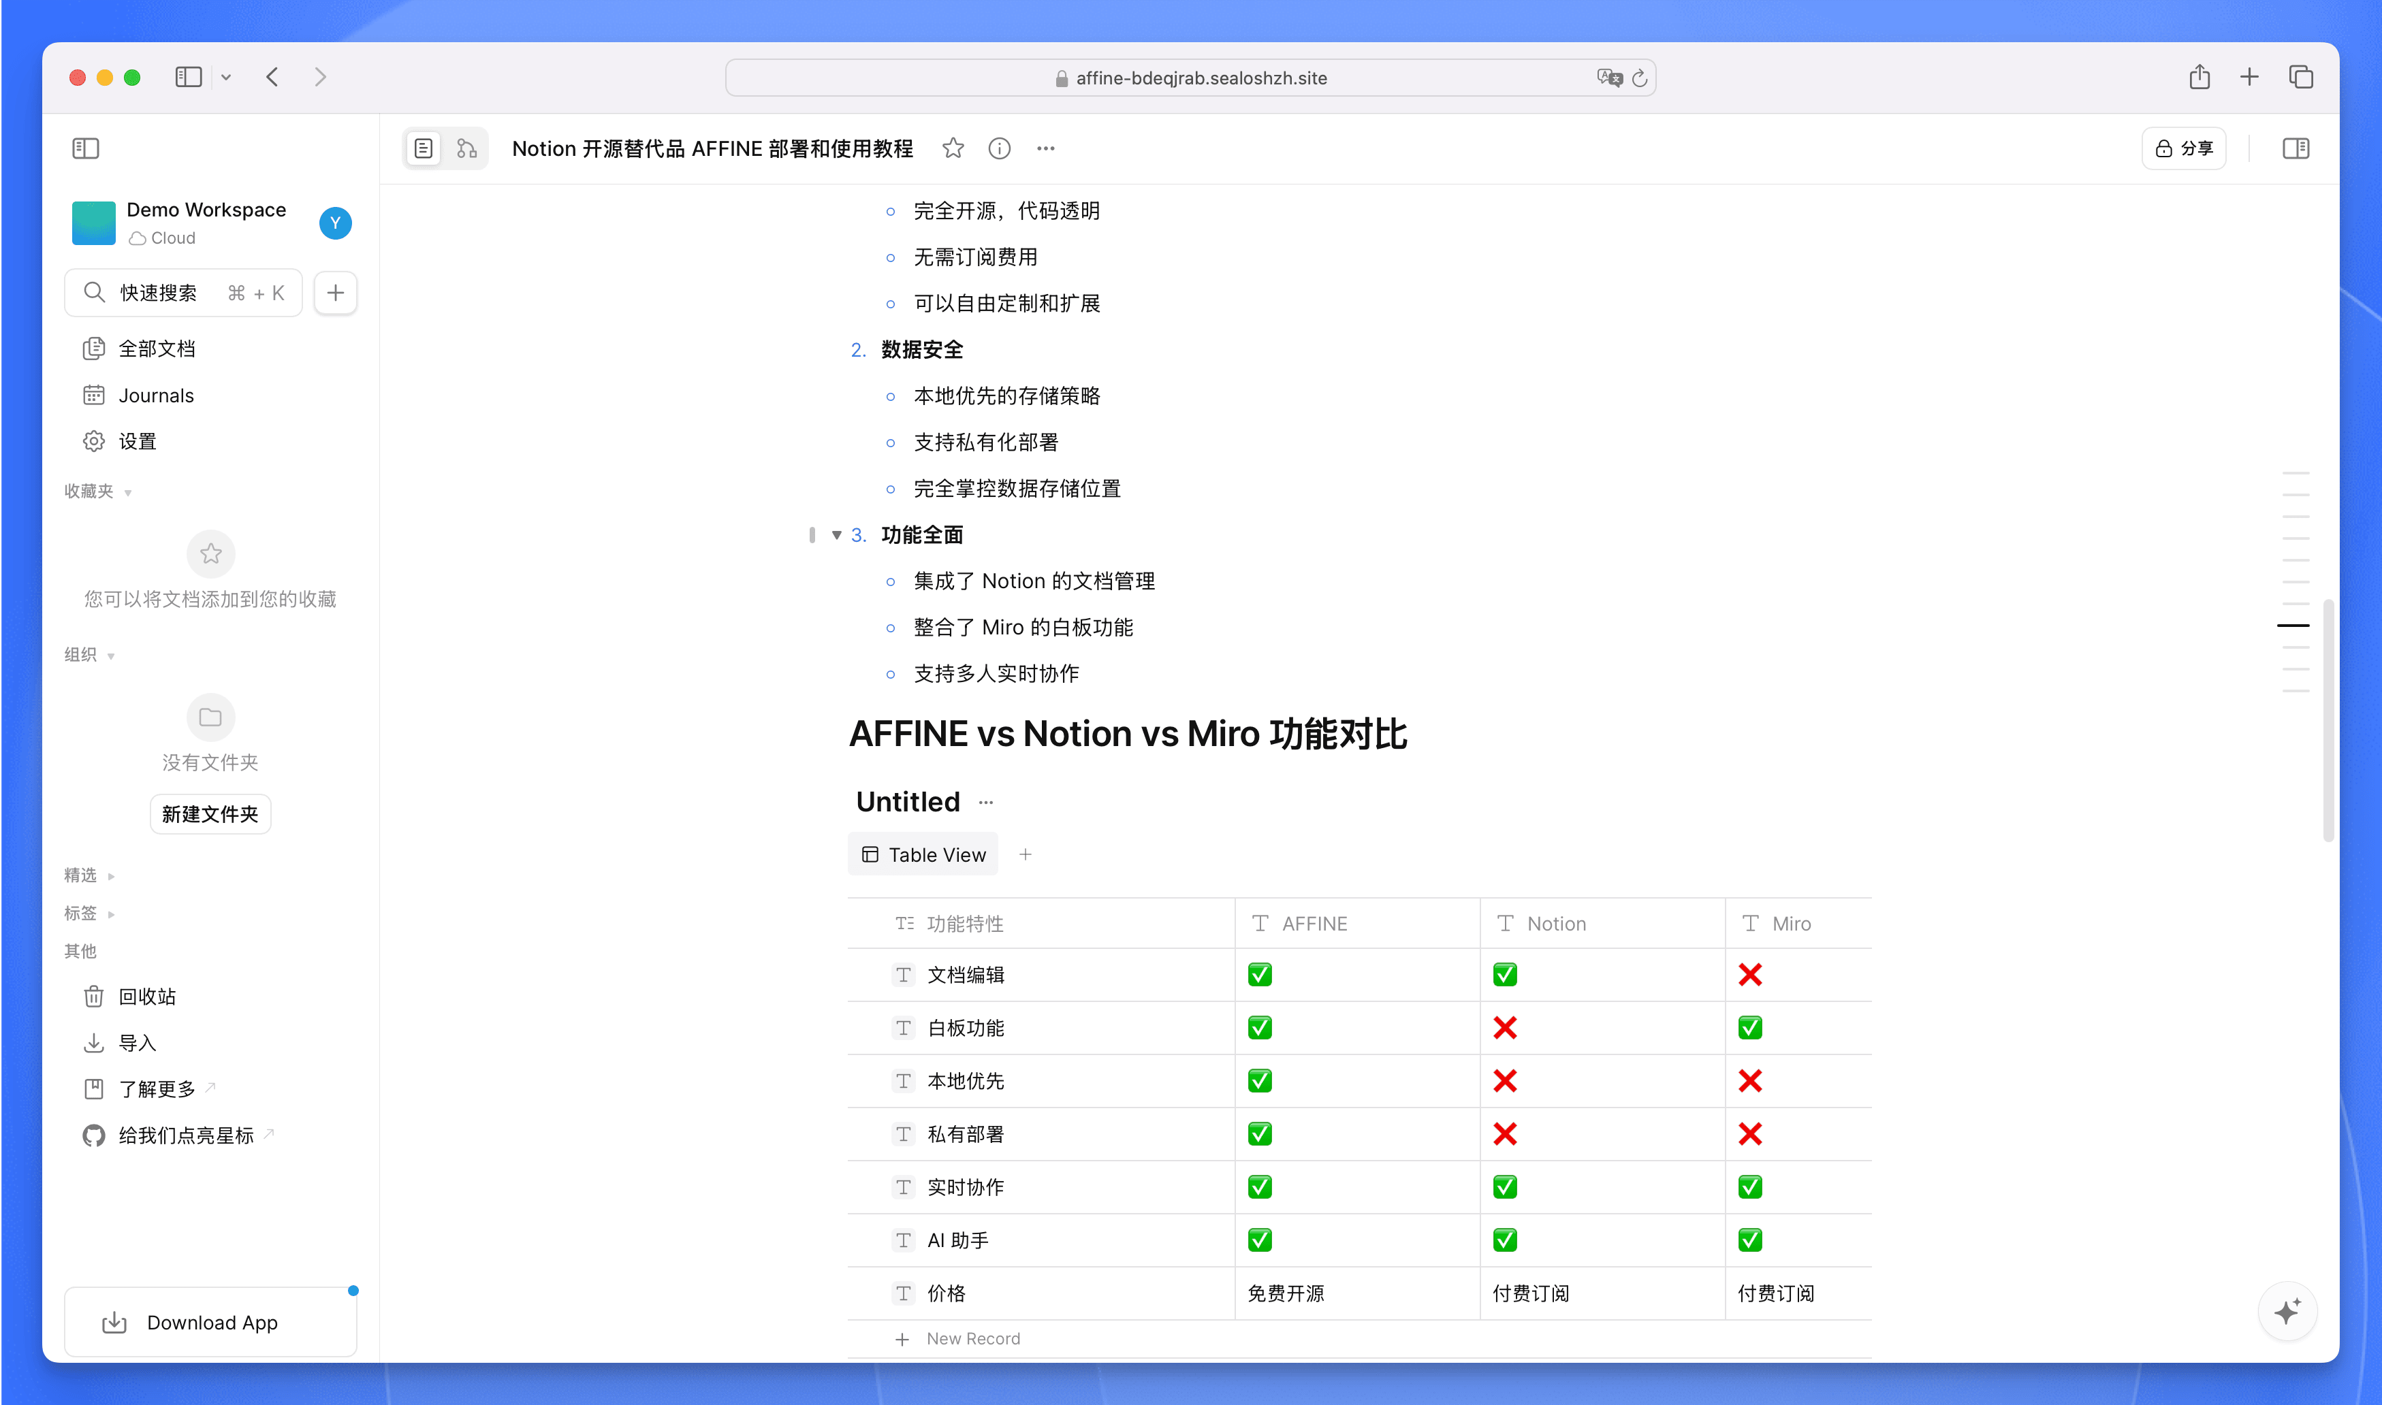Click 免费开源 price cell
2382x1405 pixels.
point(1357,1293)
